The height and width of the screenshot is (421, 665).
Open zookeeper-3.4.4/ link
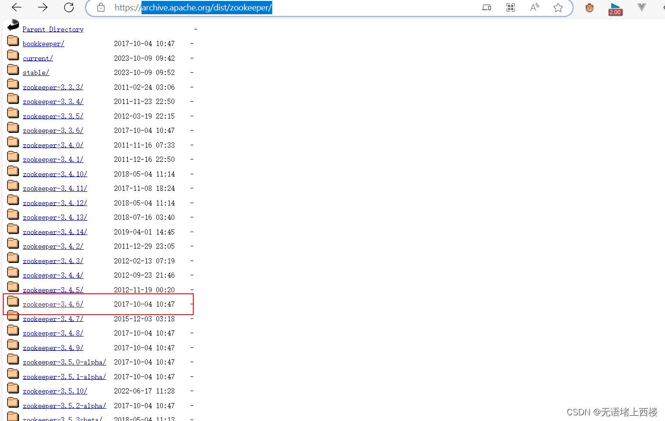(x=53, y=275)
